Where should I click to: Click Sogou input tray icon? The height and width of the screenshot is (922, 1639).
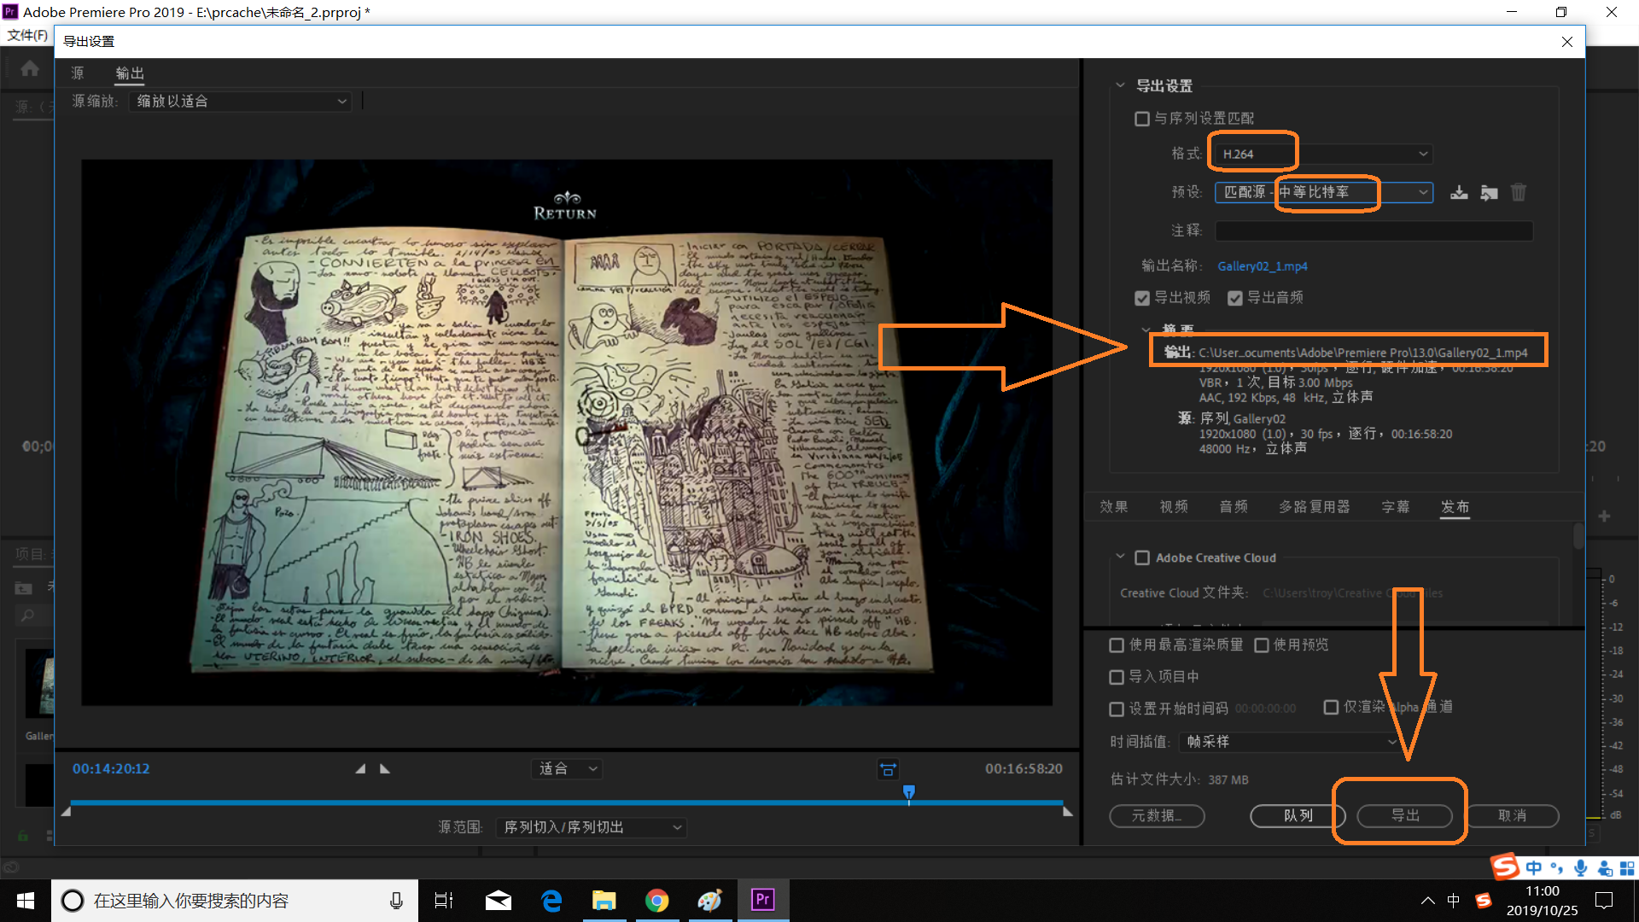click(x=1484, y=901)
